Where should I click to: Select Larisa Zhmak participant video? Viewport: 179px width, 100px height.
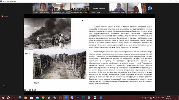[x=137, y=8]
